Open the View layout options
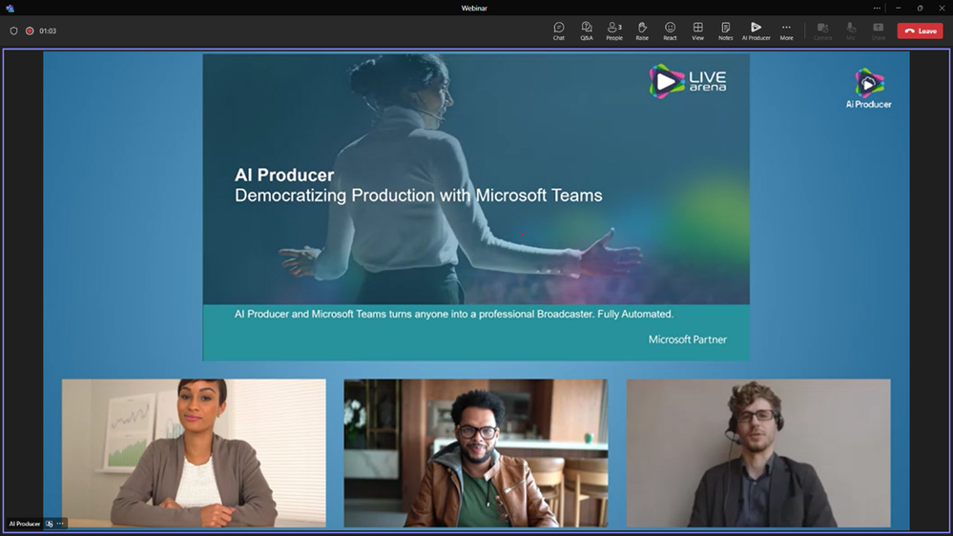Image resolution: width=953 pixels, height=536 pixels. tap(697, 31)
